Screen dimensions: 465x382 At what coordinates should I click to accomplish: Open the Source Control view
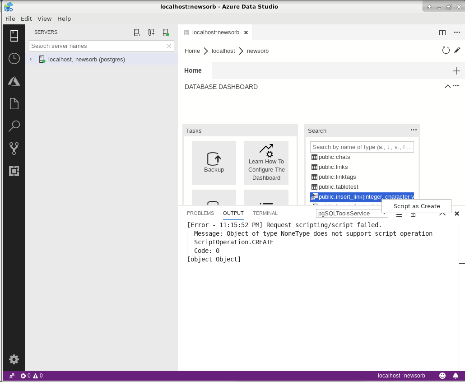point(14,148)
